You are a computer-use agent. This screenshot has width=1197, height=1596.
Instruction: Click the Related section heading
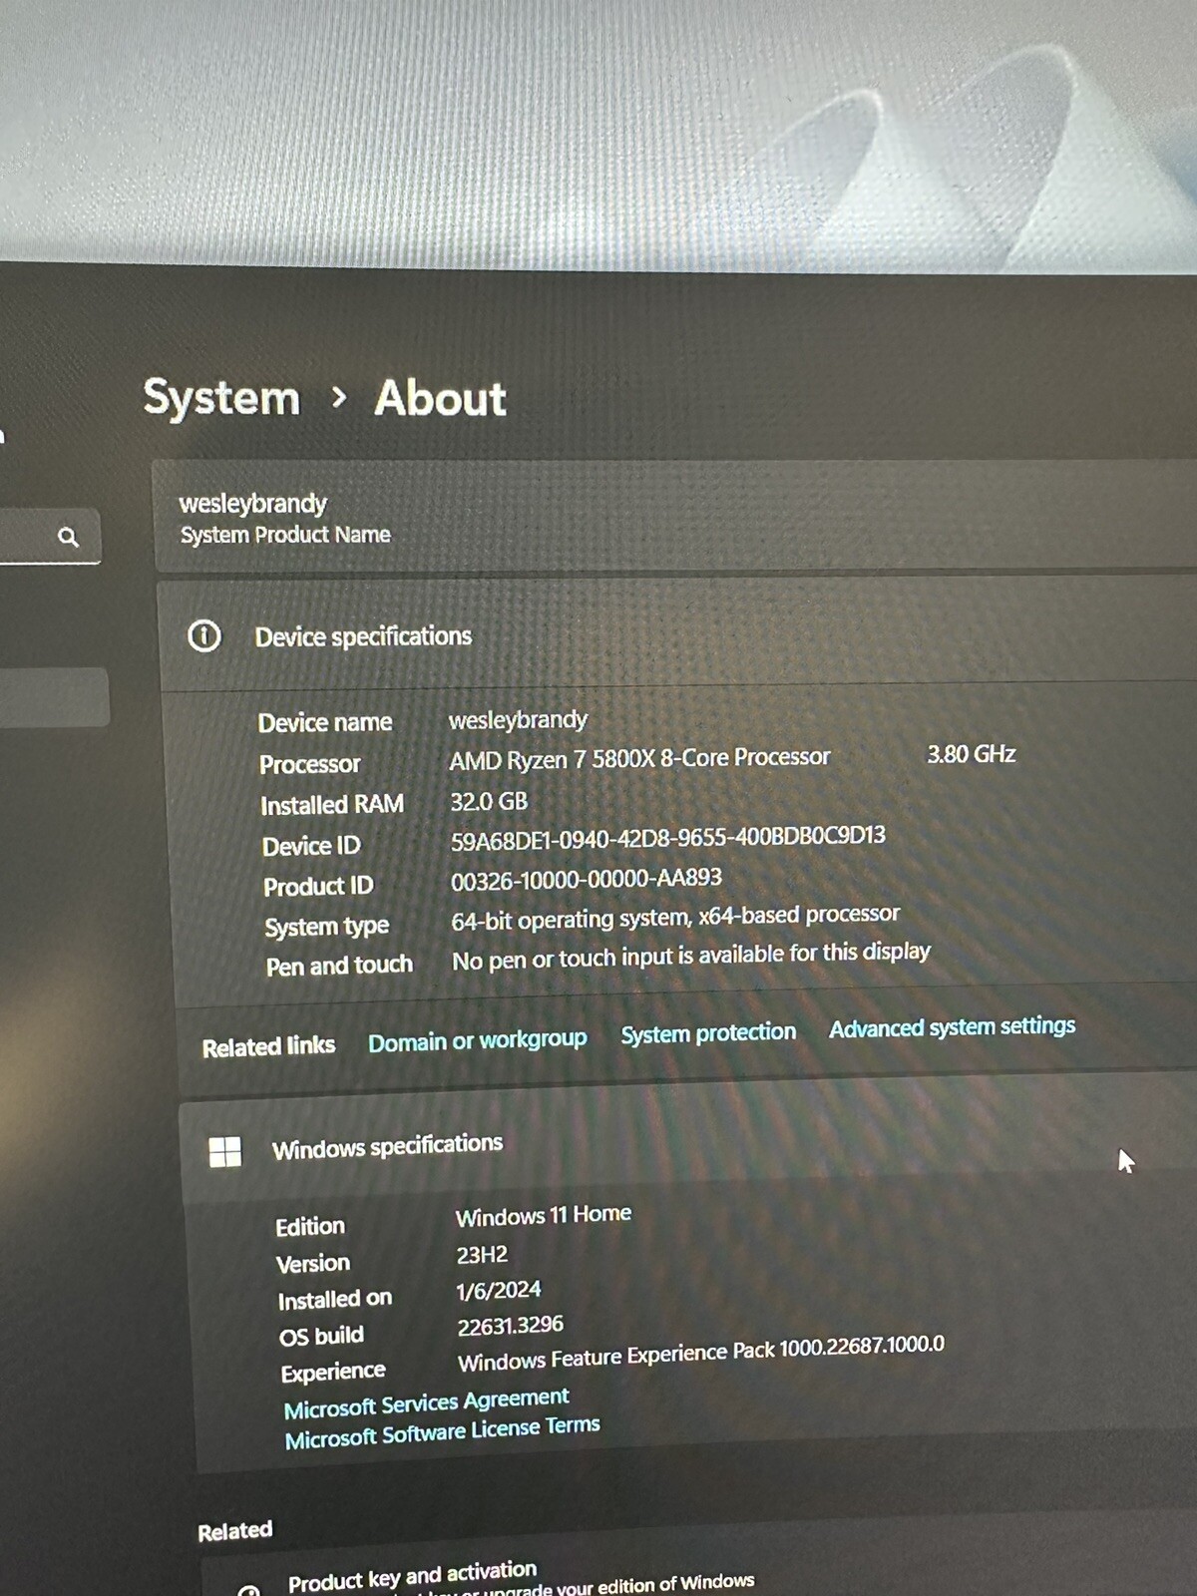point(234,1531)
